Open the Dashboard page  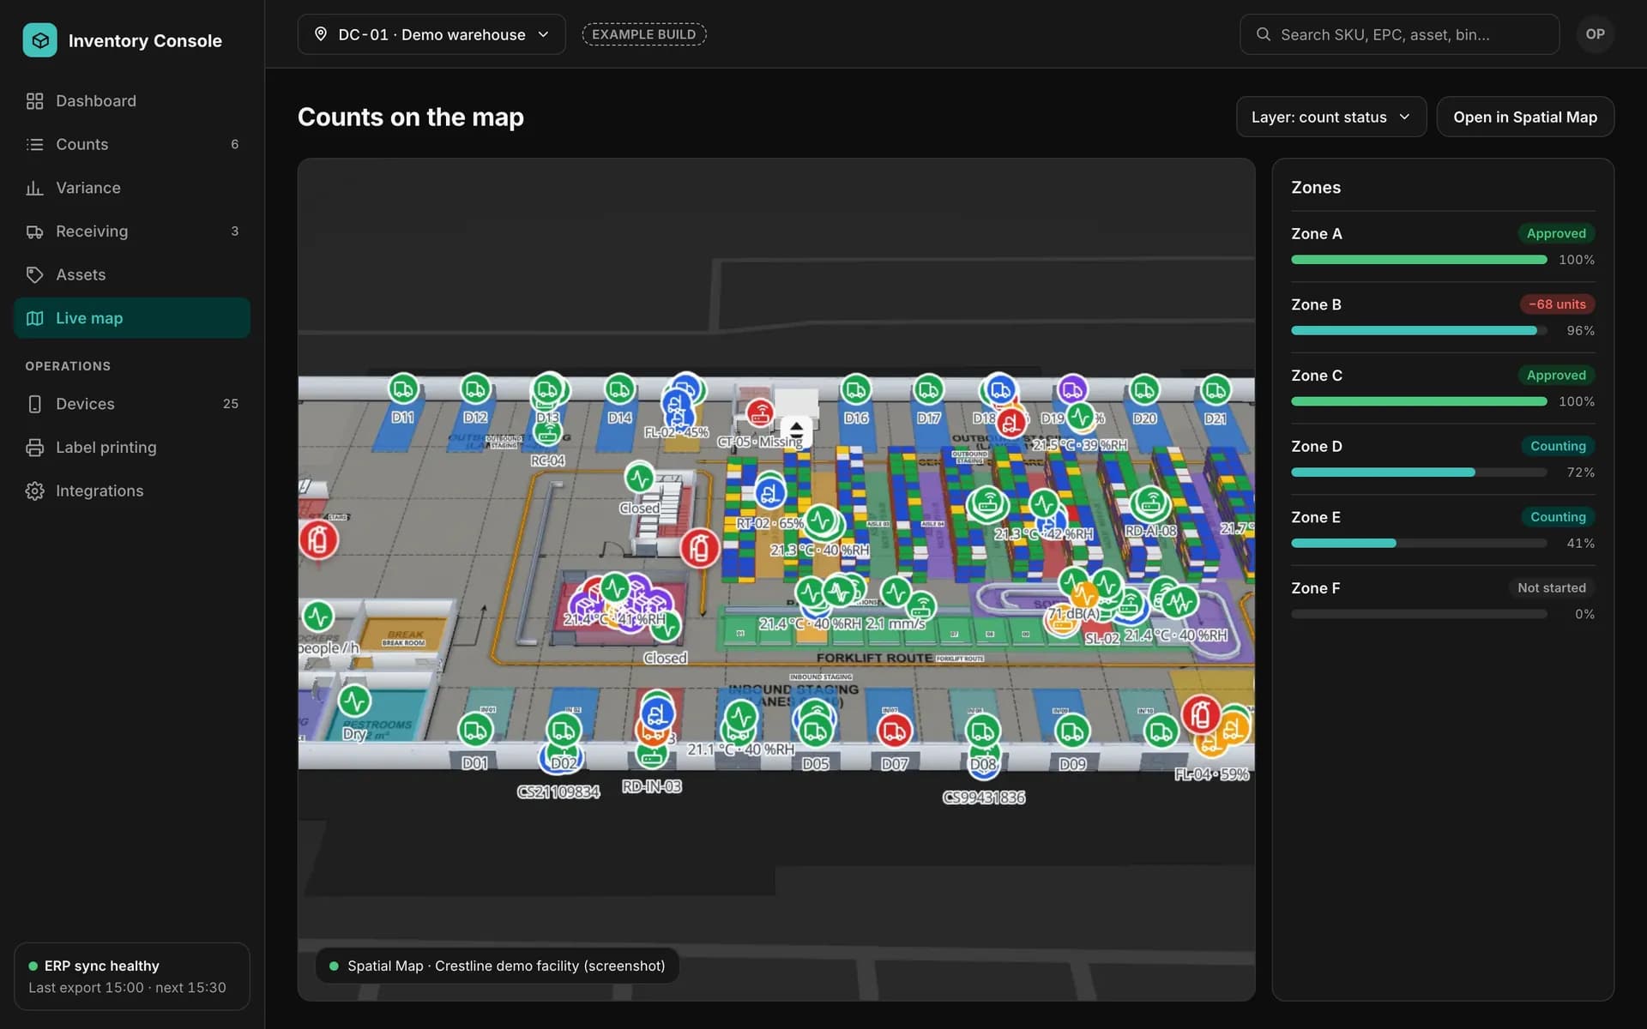click(x=132, y=101)
